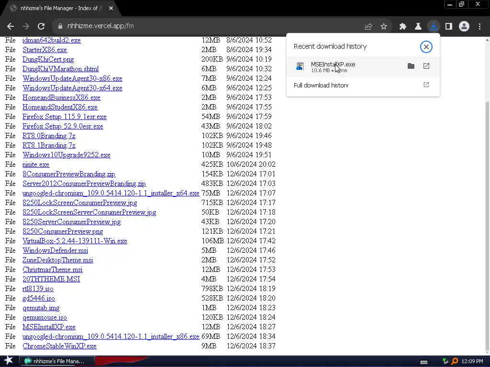490x367 pixels.
Task: Open Chrome three-dot menu
Action: coord(479,27)
